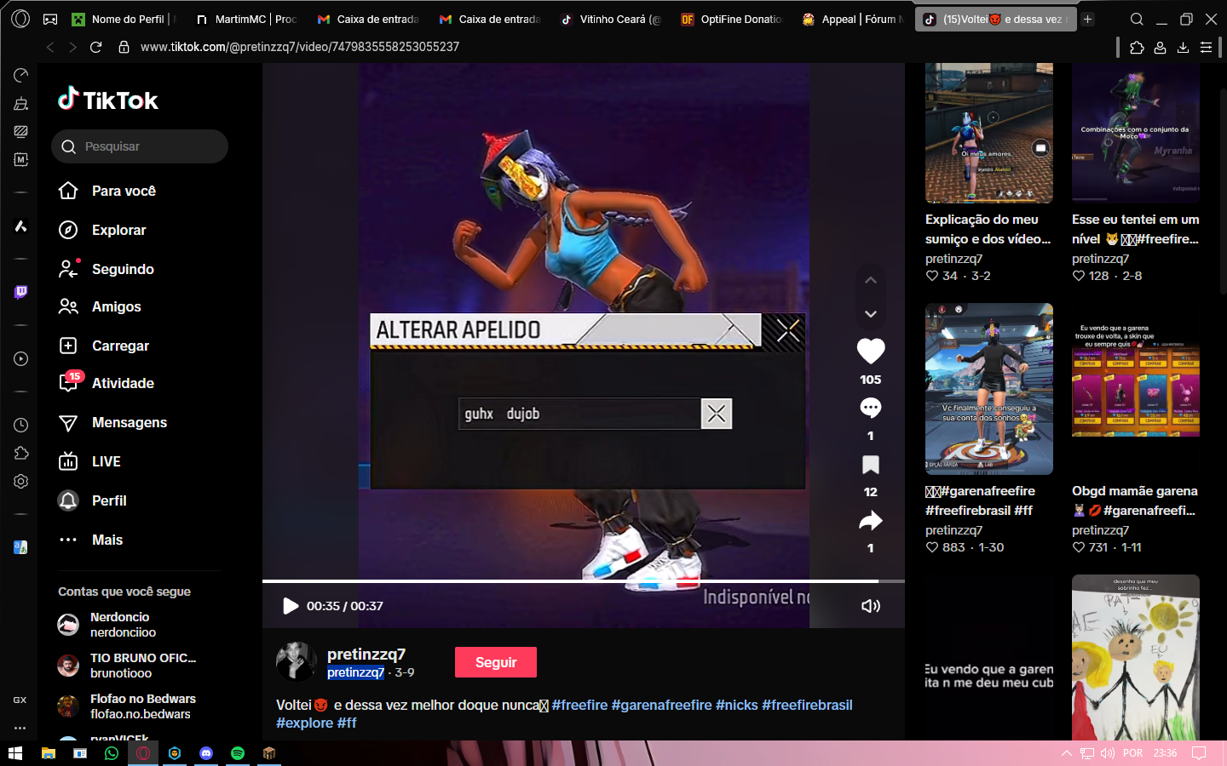Open browser downloads icon
The image size is (1227, 766).
point(1183,48)
